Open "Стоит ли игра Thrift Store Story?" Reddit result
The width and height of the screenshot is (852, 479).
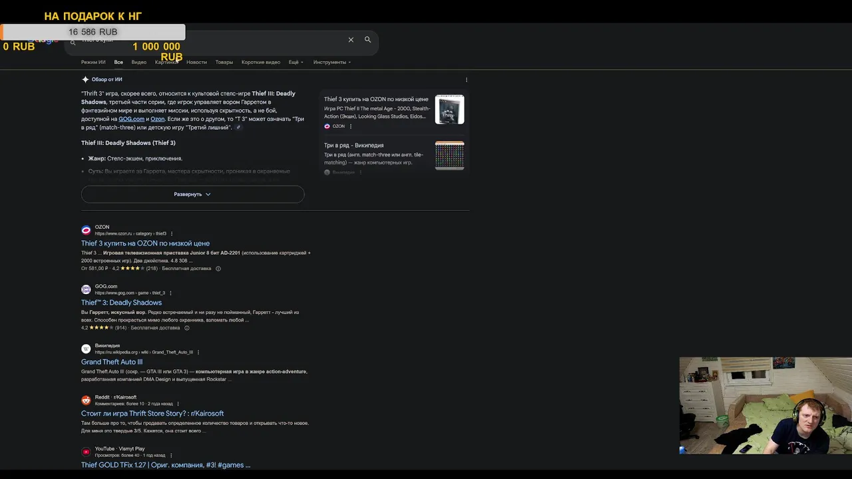152,414
